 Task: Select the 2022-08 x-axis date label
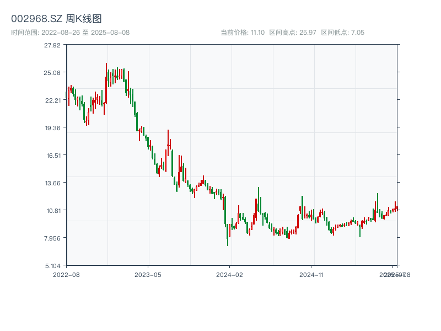(x=66, y=274)
